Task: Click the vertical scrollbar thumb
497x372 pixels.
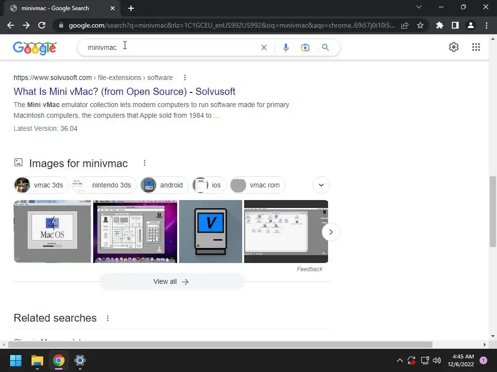Action: [x=493, y=211]
